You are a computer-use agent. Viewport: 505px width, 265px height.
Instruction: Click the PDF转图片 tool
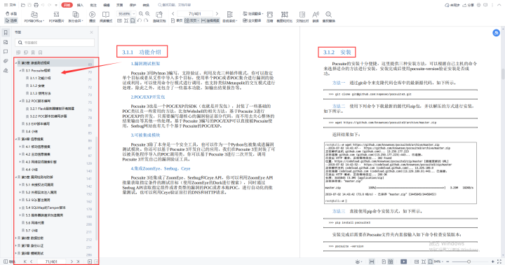tap(56, 17)
